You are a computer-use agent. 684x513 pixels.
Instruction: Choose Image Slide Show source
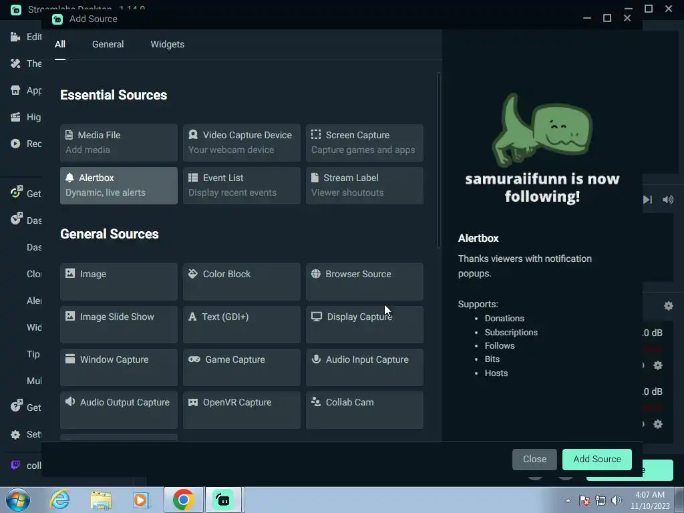tap(119, 325)
